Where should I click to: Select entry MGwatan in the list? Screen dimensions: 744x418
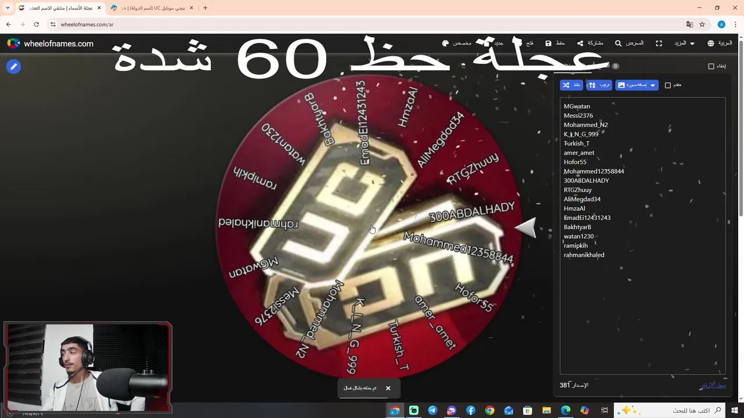(x=577, y=106)
